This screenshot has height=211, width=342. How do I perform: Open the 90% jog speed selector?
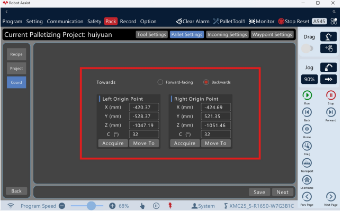309,79
